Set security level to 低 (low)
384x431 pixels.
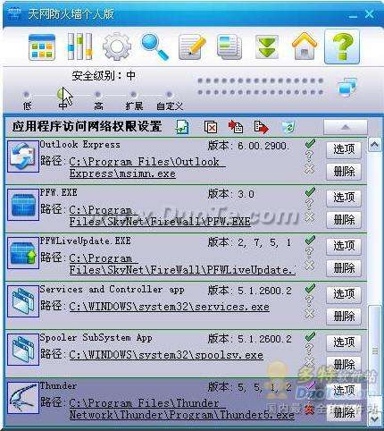26,95
